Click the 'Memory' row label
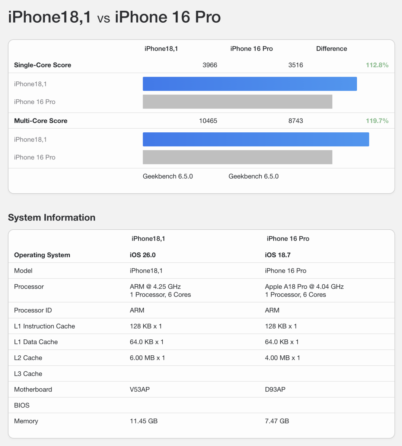This screenshot has width=402, height=446. [26, 421]
